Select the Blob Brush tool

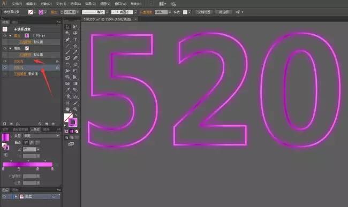click(67, 58)
